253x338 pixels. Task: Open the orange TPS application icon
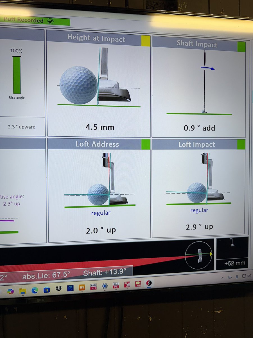tap(82, 288)
